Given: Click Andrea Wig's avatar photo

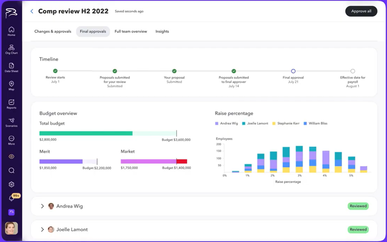Looking at the screenshot, I should pyautogui.click(x=51, y=206).
